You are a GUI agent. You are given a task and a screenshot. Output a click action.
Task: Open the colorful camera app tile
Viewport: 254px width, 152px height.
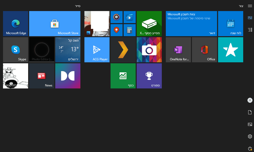[149, 50]
